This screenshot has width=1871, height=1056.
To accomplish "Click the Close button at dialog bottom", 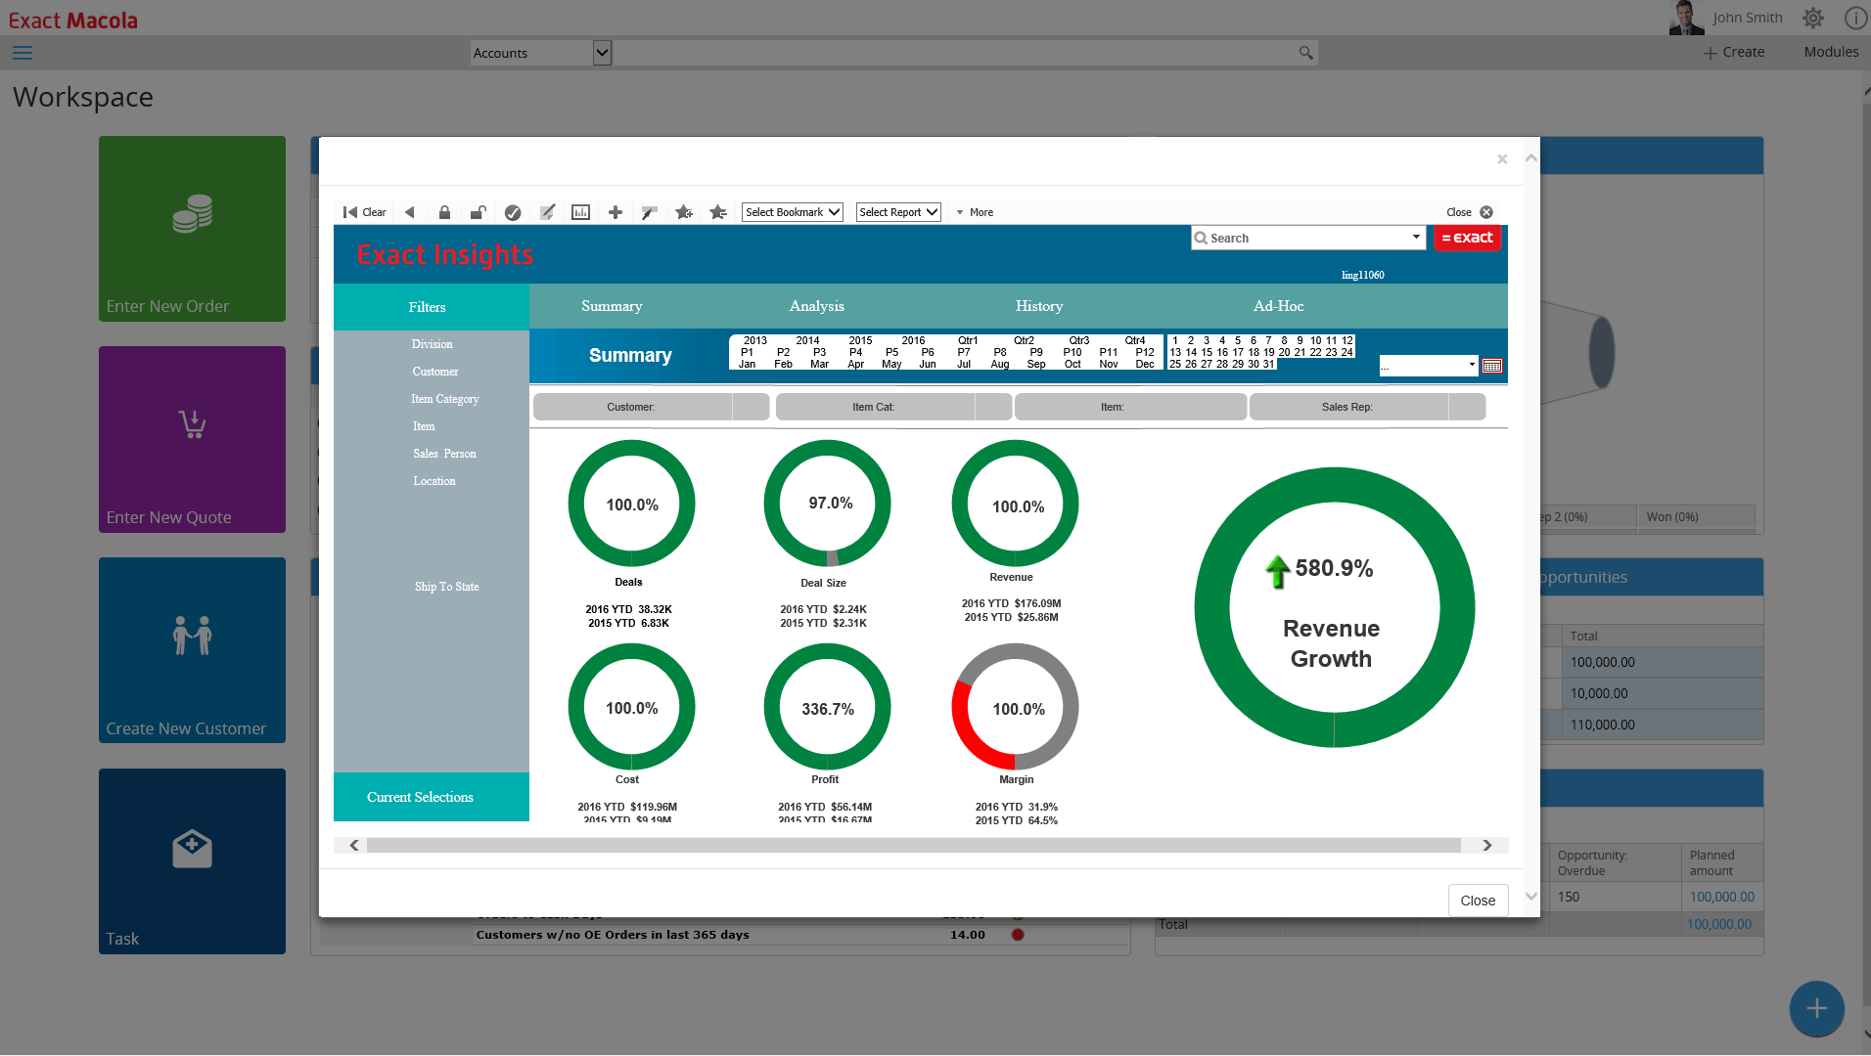I will pyautogui.click(x=1478, y=901).
